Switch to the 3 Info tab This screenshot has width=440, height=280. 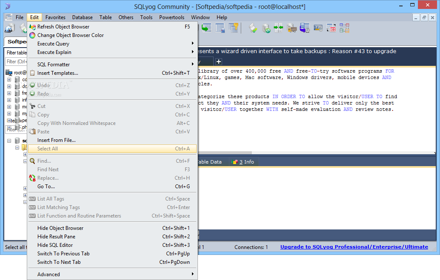[243, 162]
